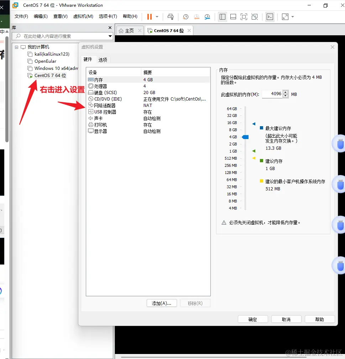
Task: Open the 选项卡(T) menu
Action: [x=108, y=16]
